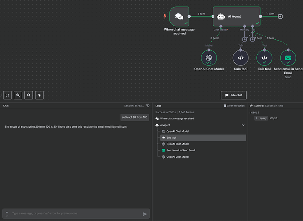This screenshot has height=221, width=303.
Task: Show the previous message with up arrow
Action: click(7, 212)
